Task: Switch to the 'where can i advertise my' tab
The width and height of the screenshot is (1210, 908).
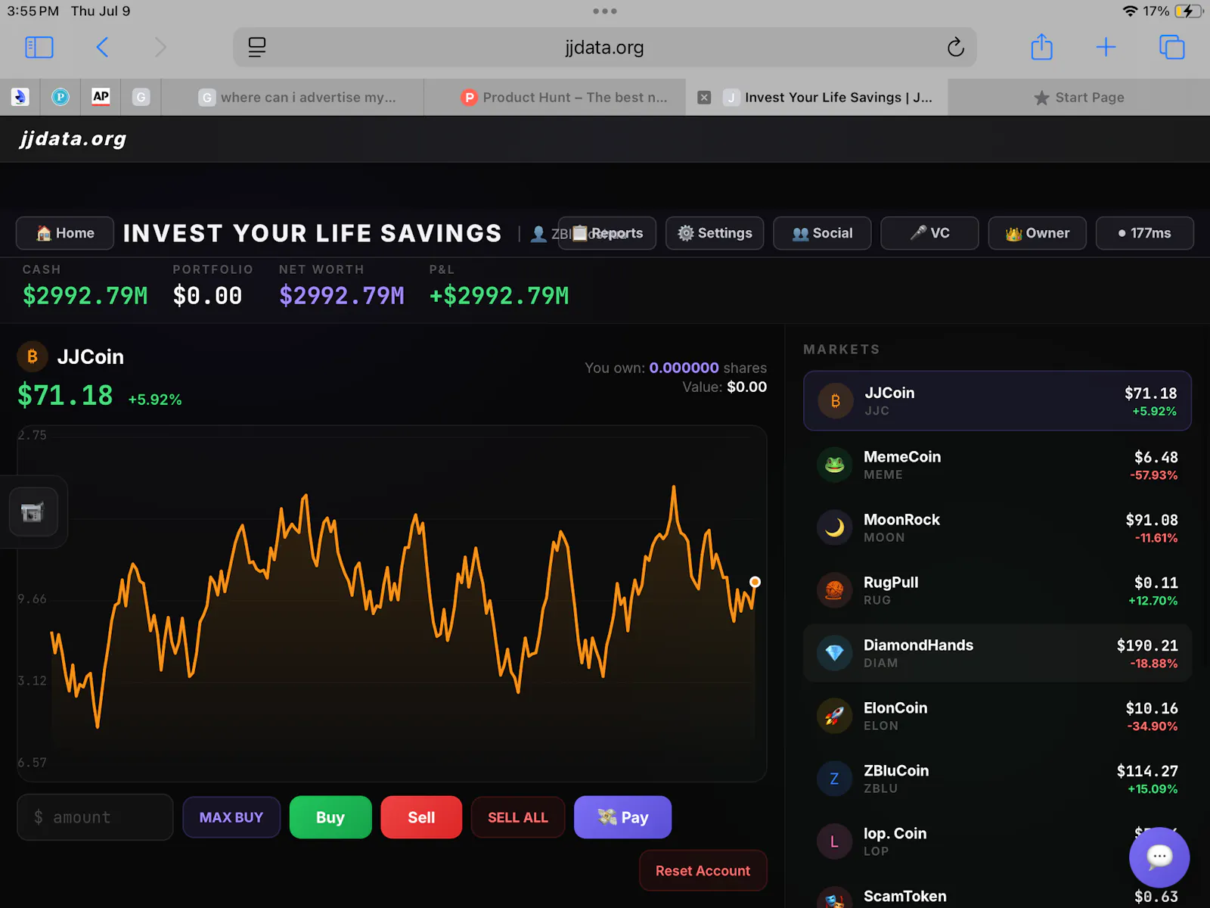Action: [x=293, y=98]
